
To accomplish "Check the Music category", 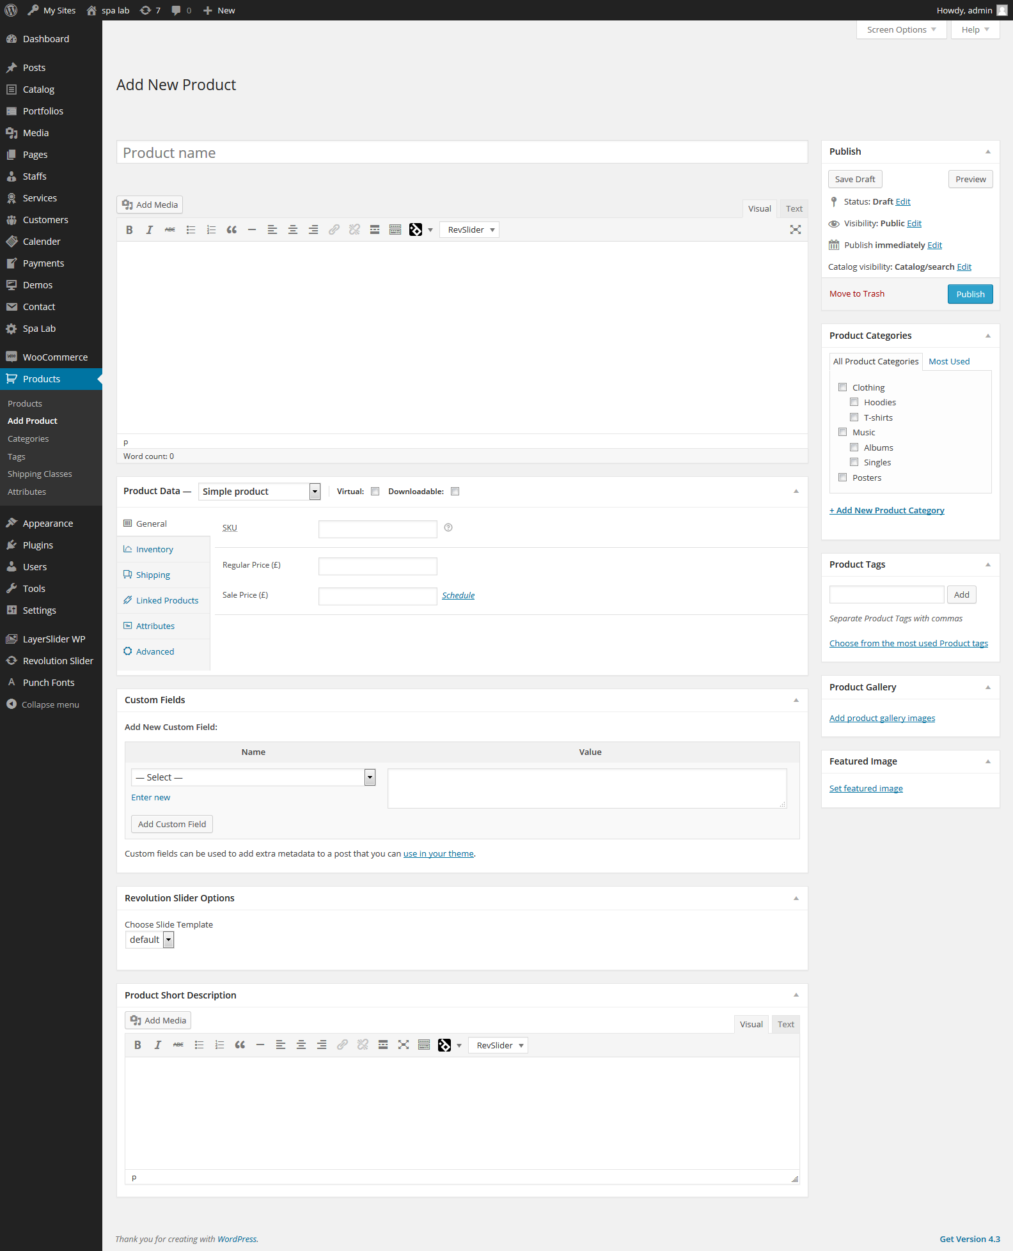I will [x=843, y=432].
